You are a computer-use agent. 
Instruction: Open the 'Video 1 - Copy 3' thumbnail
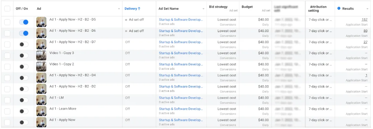click(x=41, y=55)
